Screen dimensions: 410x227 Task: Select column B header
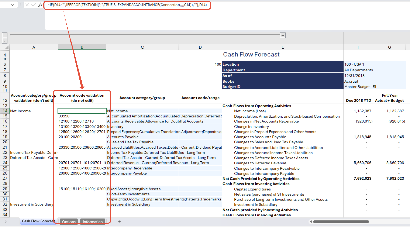82,47
